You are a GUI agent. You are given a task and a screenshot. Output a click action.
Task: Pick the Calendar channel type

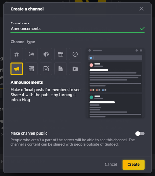coord(60,54)
